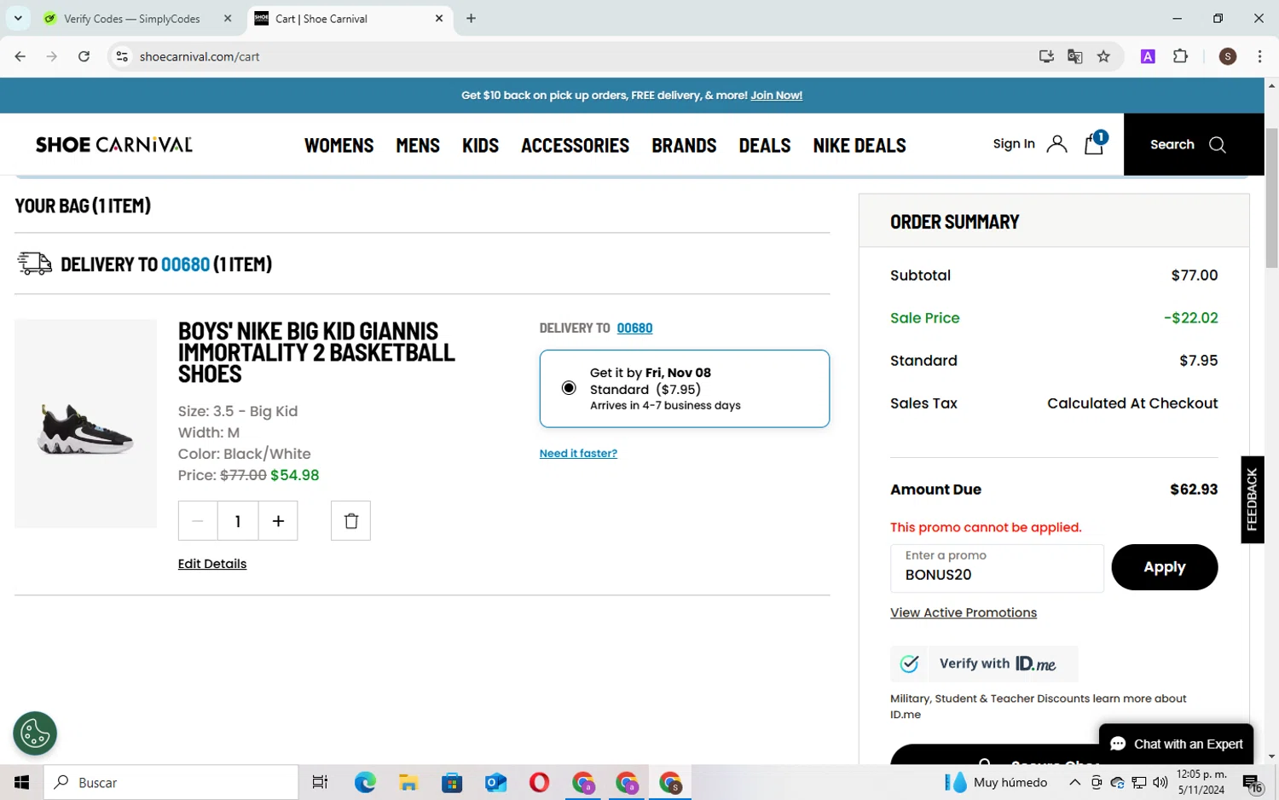
Task: Decrease quantity with the minus button
Action: point(198,520)
